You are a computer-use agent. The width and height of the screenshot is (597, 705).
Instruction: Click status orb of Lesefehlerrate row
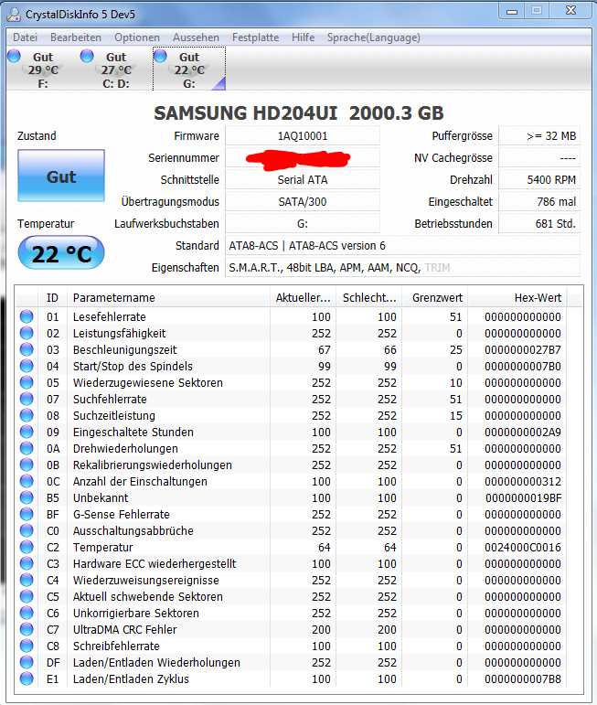[27, 316]
